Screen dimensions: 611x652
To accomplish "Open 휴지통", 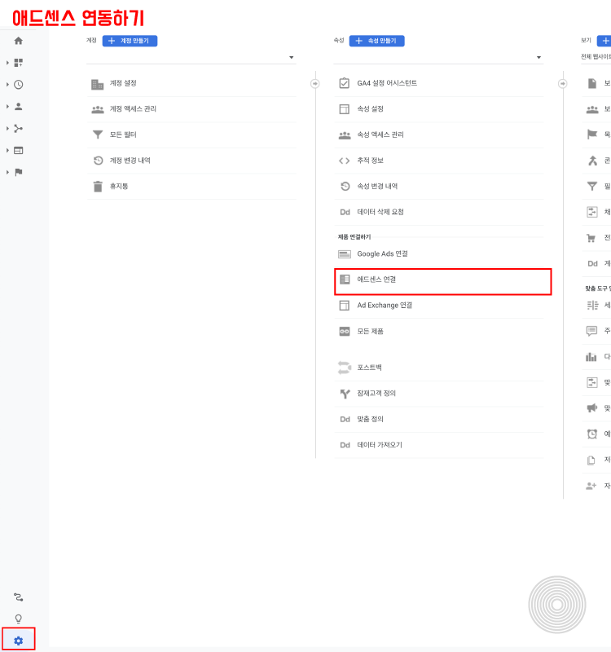I will 191,187.
